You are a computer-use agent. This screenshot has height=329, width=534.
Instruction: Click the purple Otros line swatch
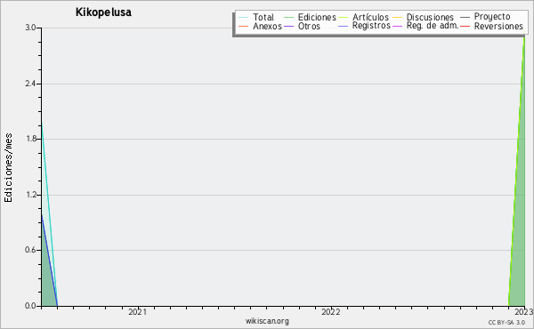(x=288, y=26)
